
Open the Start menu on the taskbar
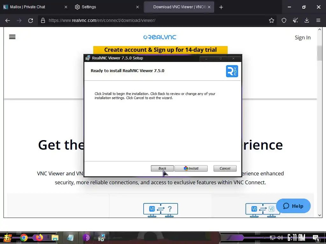tap(8, 238)
